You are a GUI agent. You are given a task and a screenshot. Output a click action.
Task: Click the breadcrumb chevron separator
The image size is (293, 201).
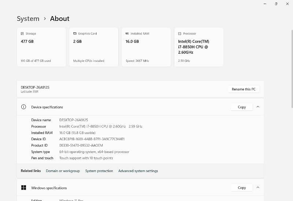(x=45, y=19)
